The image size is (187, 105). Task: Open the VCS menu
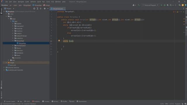click(x=53, y=2)
